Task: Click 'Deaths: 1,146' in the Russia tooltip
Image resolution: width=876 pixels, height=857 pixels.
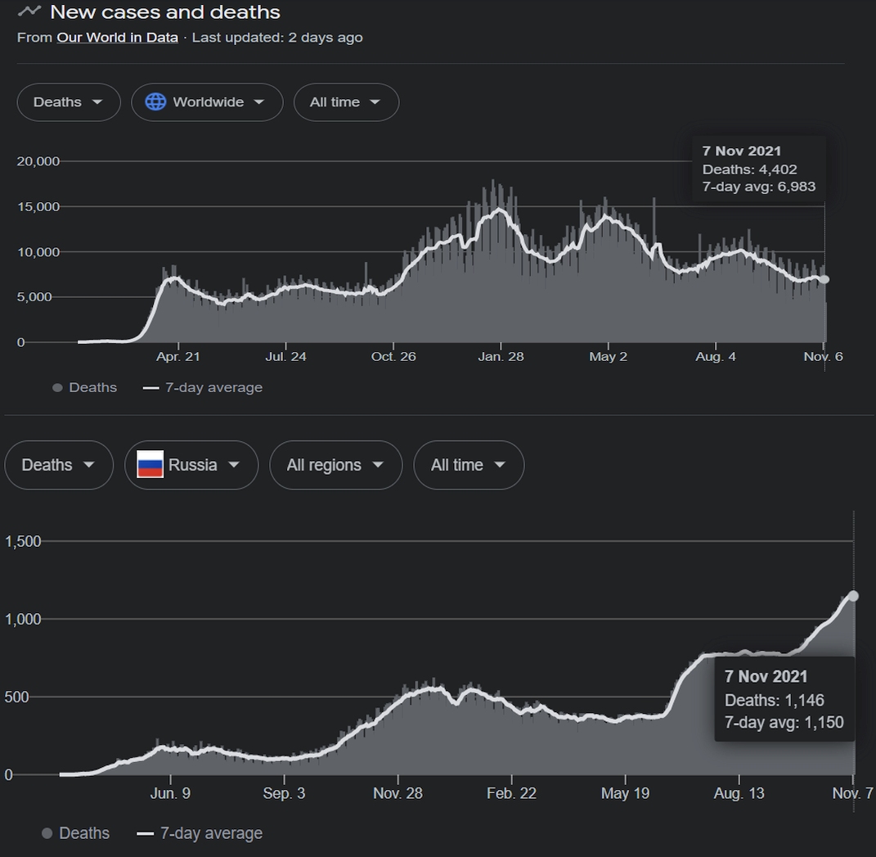Action: point(775,700)
